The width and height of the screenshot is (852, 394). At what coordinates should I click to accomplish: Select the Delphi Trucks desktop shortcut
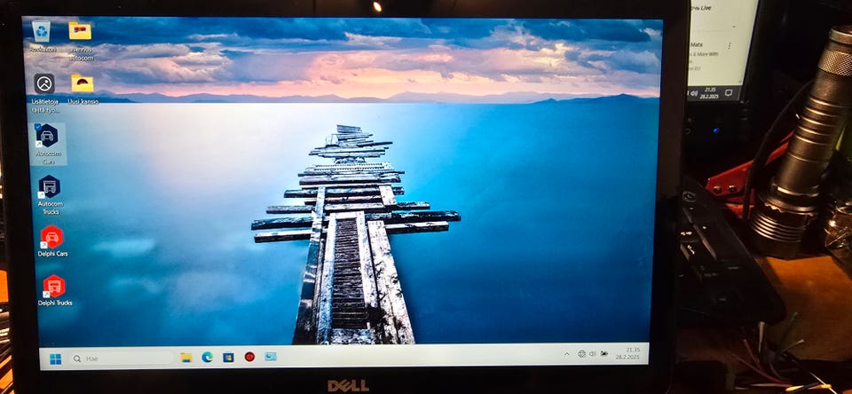(x=54, y=290)
